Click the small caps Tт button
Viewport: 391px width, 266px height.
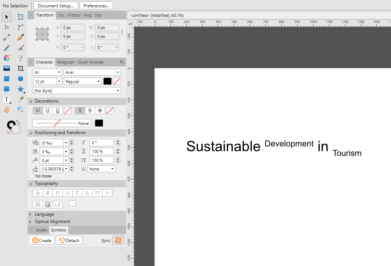point(107,193)
